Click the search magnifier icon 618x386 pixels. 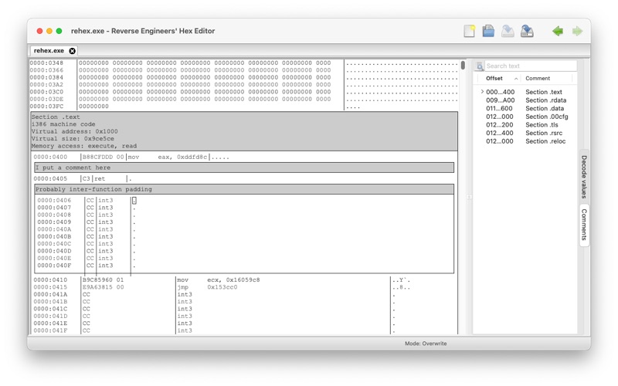[479, 66]
